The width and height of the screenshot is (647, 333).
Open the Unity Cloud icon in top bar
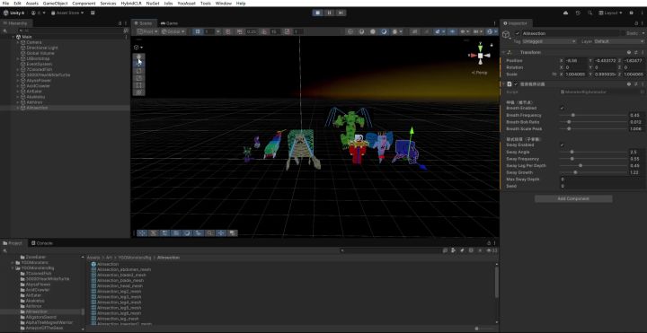click(x=565, y=13)
